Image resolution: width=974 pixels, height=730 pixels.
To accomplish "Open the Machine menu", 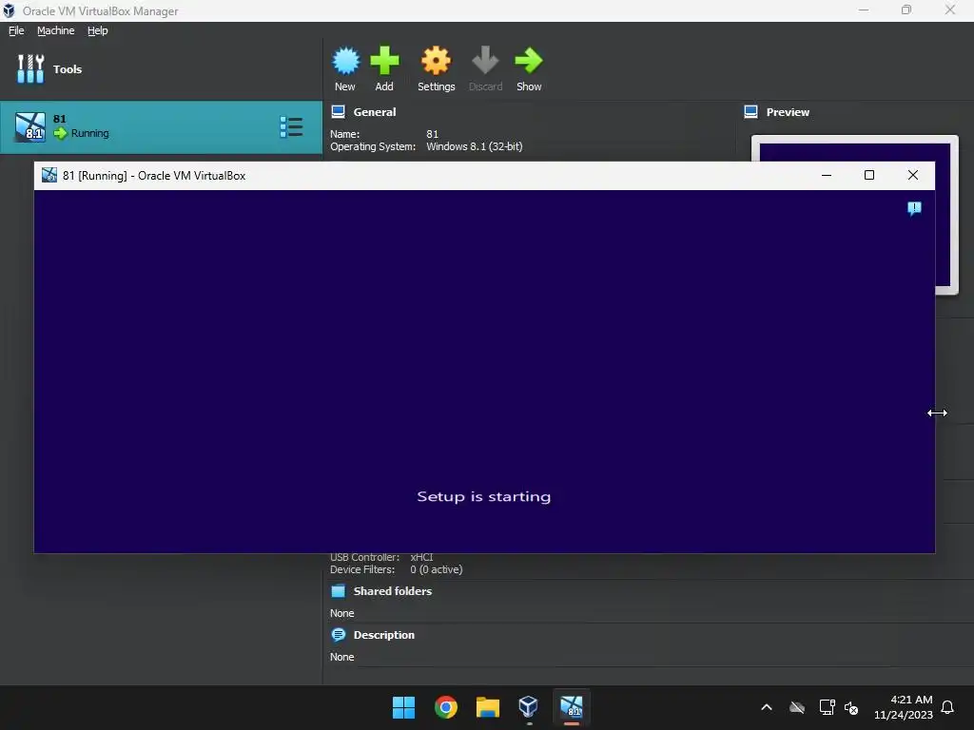I will [x=55, y=30].
